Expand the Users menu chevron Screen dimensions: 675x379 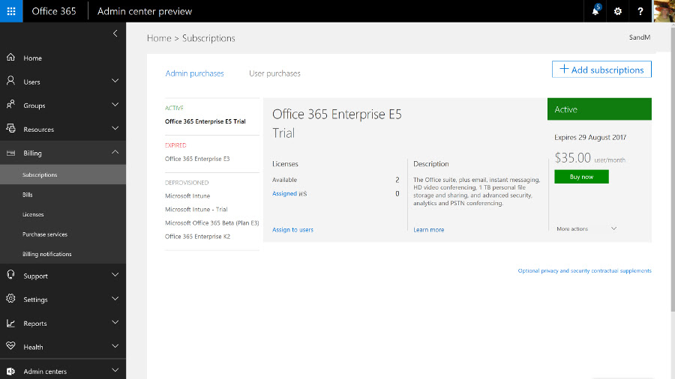(115, 81)
